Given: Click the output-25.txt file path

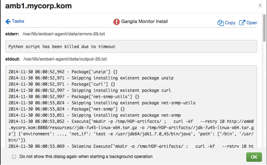Looking at the screenshot, I should coord(65,59).
